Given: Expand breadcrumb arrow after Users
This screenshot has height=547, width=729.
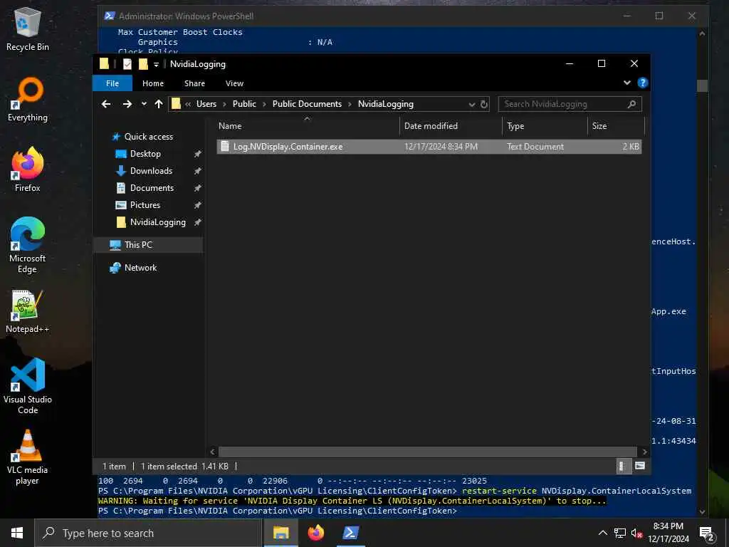Looking at the screenshot, I should tap(224, 104).
